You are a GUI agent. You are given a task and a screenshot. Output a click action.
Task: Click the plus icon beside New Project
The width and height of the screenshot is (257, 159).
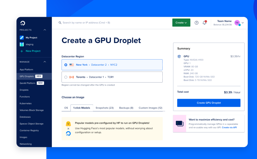[x=22, y=51]
